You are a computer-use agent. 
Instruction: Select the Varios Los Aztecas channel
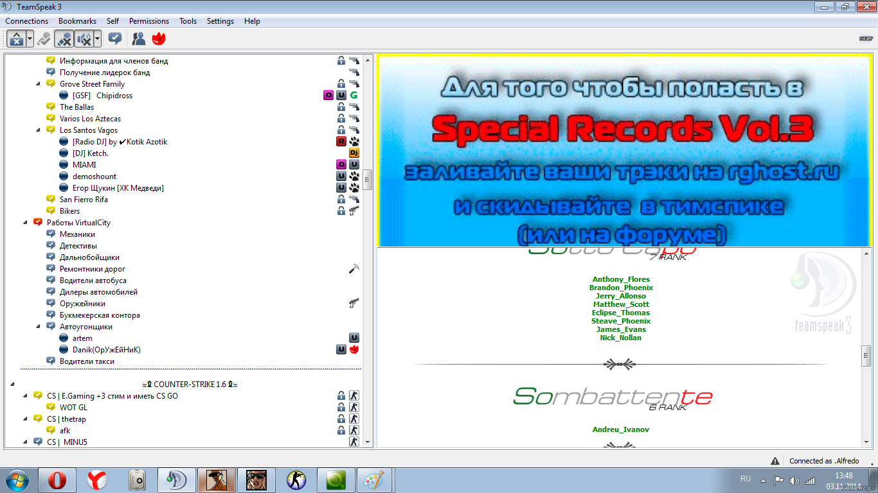(x=90, y=119)
